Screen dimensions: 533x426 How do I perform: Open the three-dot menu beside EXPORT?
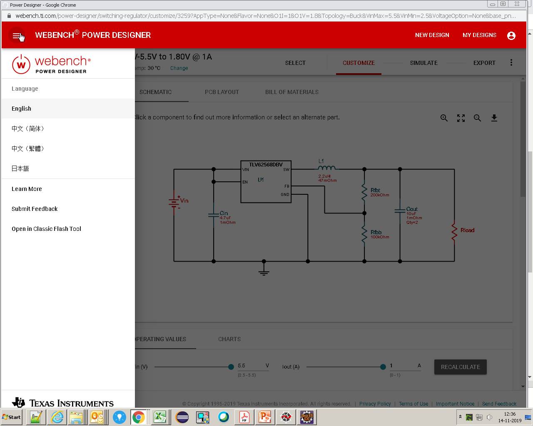click(511, 62)
